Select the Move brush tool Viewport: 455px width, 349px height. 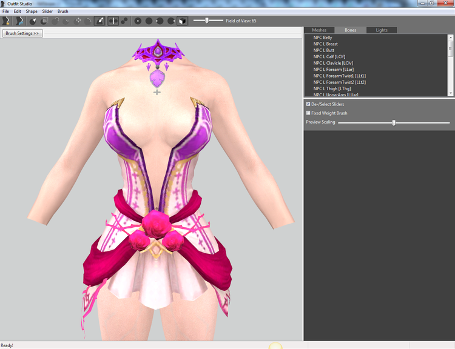pos(78,21)
